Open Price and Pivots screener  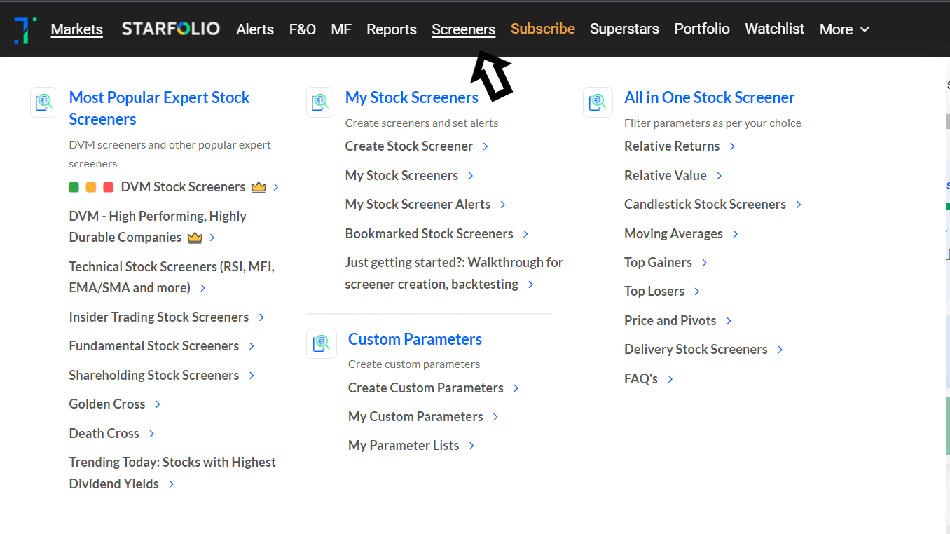point(670,321)
